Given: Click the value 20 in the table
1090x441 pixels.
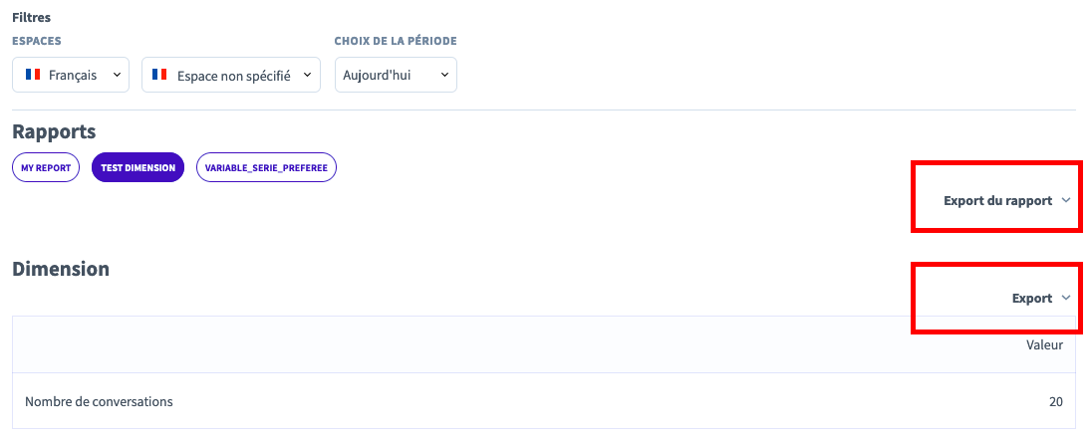Looking at the screenshot, I should pyautogui.click(x=1054, y=402).
